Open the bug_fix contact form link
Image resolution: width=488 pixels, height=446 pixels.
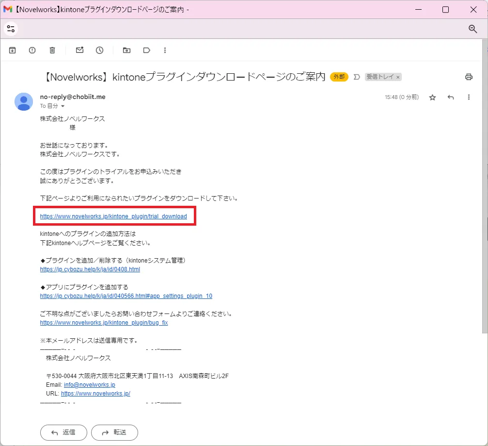pos(104,323)
